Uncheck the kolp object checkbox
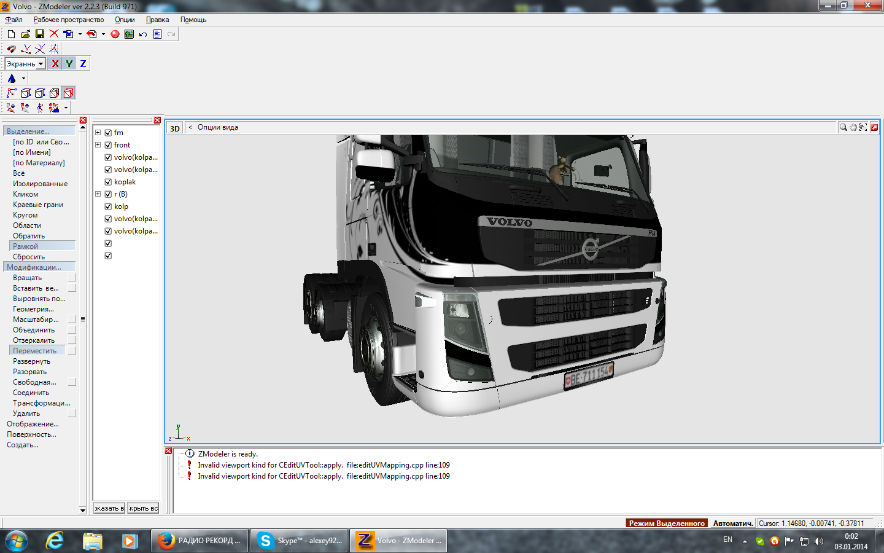The width and height of the screenshot is (884, 553). 108,206
